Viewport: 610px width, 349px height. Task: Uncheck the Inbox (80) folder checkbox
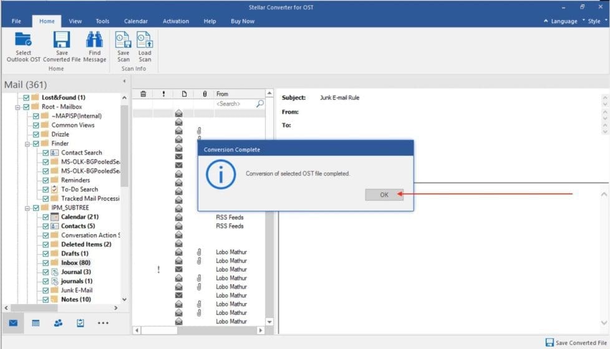(x=46, y=263)
